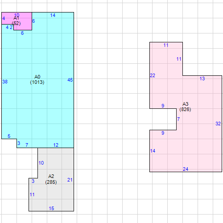Click the 32 dimension on area A3
Screen dimensions: 223x223
click(218, 124)
